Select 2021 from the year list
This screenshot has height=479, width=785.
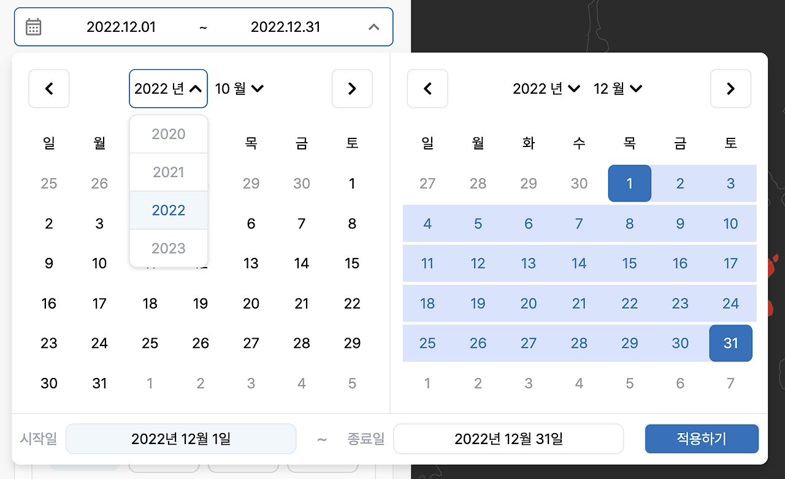point(168,172)
